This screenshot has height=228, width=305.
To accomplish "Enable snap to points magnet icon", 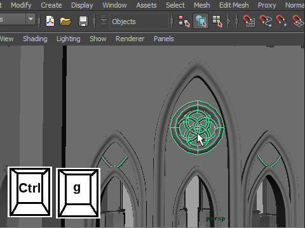I will click(281, 21).
